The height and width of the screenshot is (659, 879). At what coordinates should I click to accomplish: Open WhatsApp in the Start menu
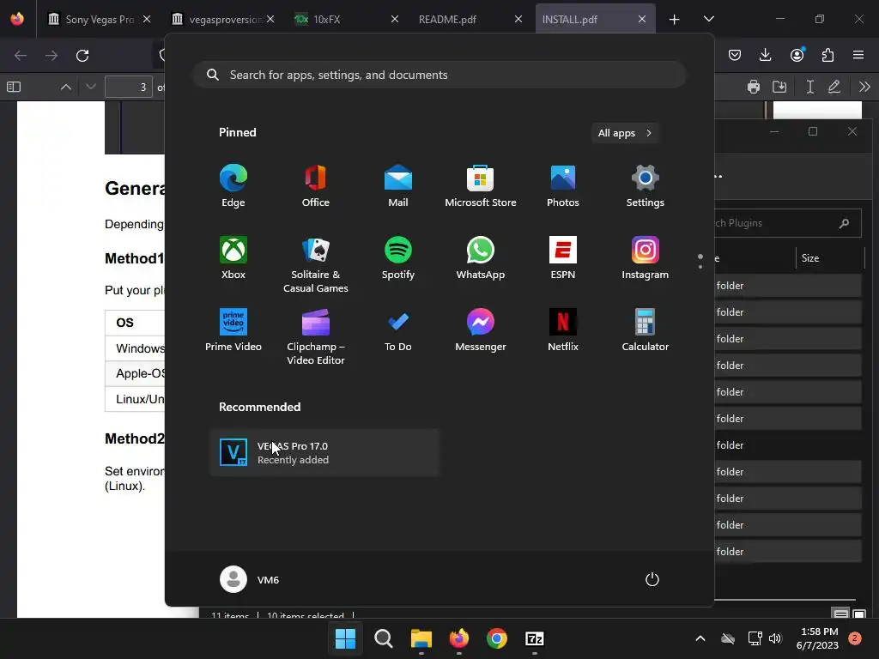click(481, 257)
